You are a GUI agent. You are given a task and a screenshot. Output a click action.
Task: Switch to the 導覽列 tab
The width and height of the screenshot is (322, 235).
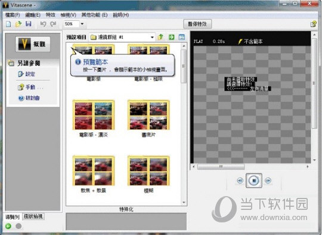point(13,217)
